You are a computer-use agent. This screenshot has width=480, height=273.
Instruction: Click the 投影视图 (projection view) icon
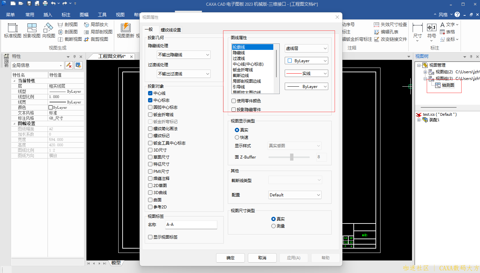pyautogui.click(x=32, y=28)
